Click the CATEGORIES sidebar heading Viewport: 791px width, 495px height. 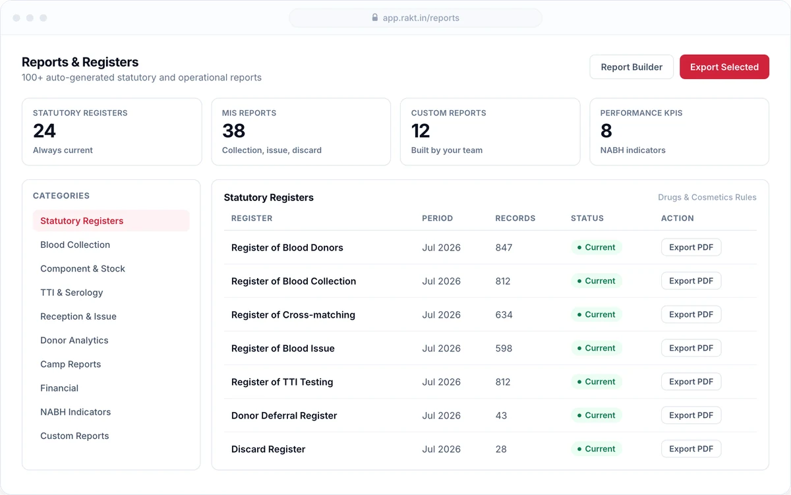pyautogui.click(x=61, y=196)
